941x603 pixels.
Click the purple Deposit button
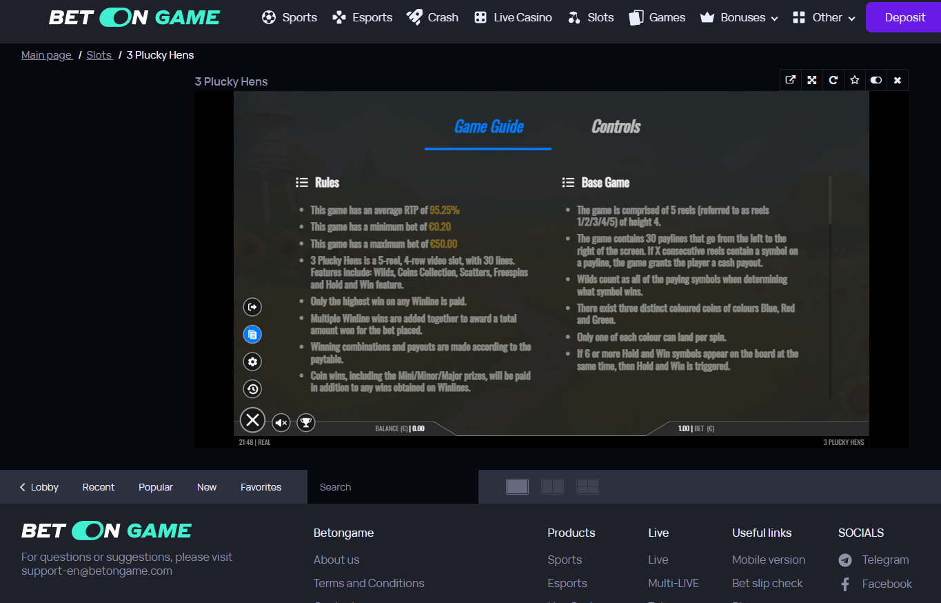tap(903, 17)
